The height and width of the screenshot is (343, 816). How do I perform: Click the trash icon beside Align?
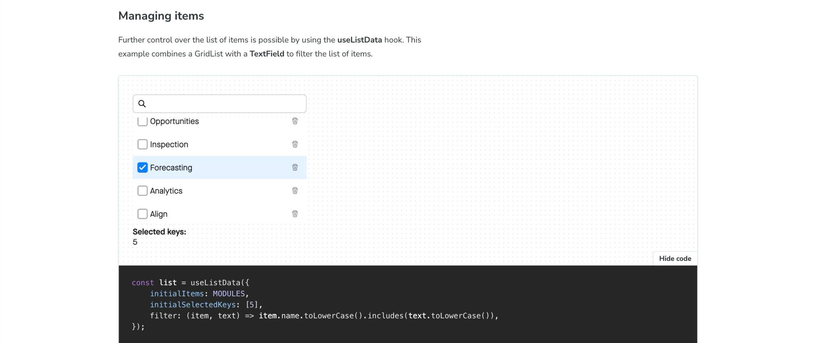pos(295,214)
